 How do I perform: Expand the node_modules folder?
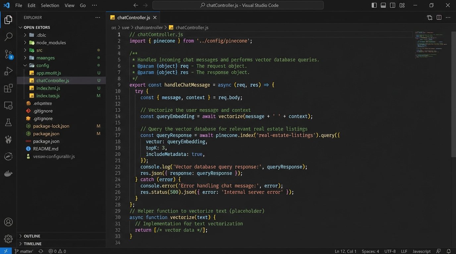click(51, 43)
